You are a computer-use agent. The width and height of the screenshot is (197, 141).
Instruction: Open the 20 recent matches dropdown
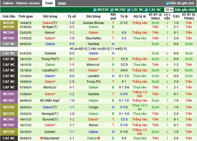click(169, 10)
